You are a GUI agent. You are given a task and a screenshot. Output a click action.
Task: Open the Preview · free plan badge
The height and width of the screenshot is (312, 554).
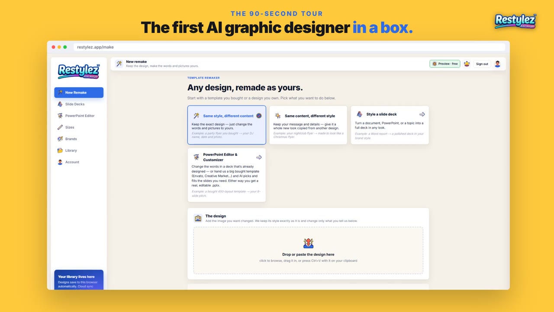445,64
